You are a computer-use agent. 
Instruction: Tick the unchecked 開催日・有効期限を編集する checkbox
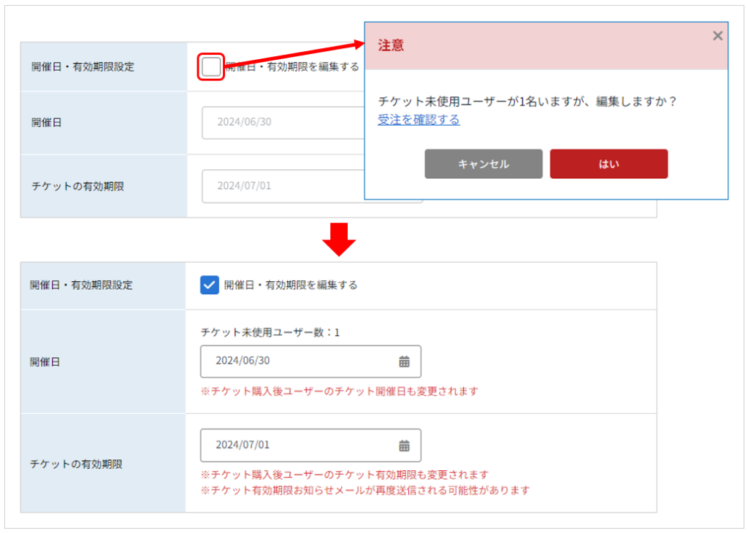[x=211, y=66]
